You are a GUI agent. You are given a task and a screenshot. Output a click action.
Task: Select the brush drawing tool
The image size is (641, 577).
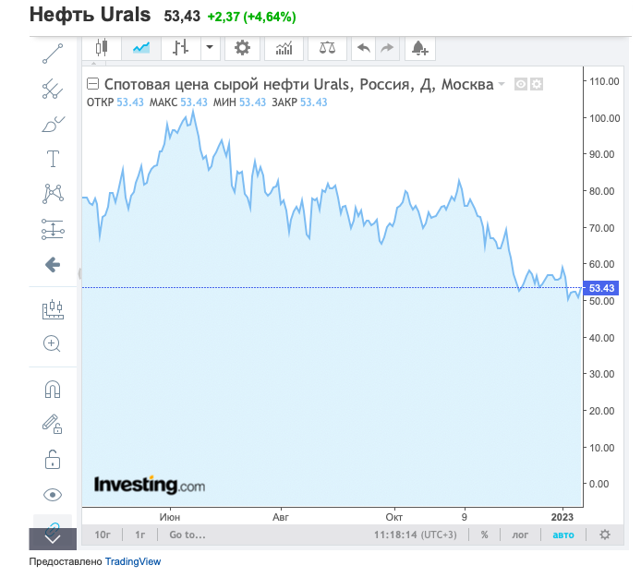(x=53, y=124)
